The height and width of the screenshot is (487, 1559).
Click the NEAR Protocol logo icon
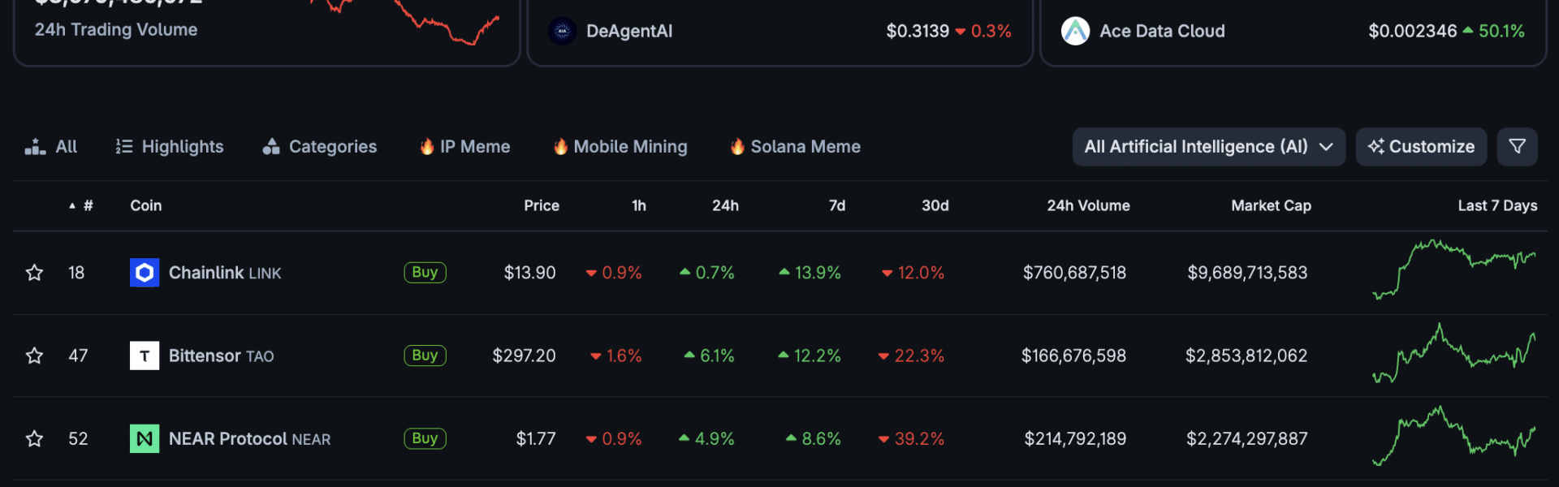[145, 439]
